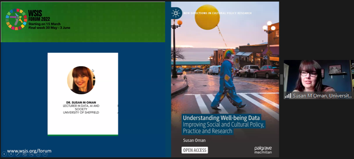The height and width of the screenshot is (159, 354).
Task: Click the Palgrave series snowflake logo
Action: pos(176,13)
